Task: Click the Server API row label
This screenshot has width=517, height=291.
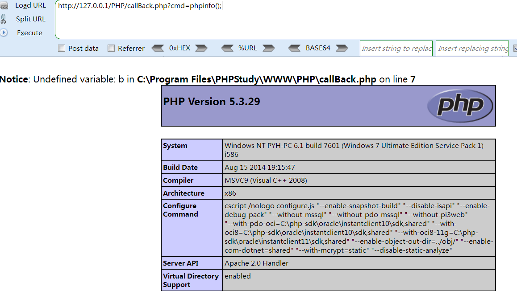Action: 181,263
